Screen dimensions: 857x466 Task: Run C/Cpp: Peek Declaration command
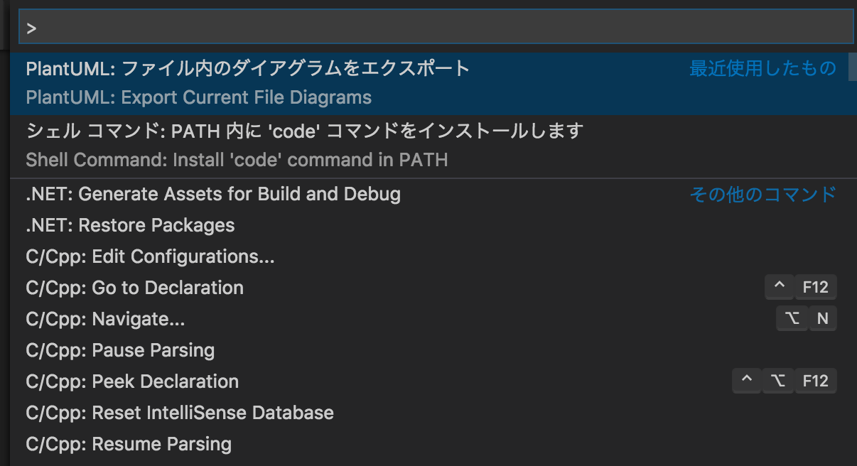click(428, 381)
